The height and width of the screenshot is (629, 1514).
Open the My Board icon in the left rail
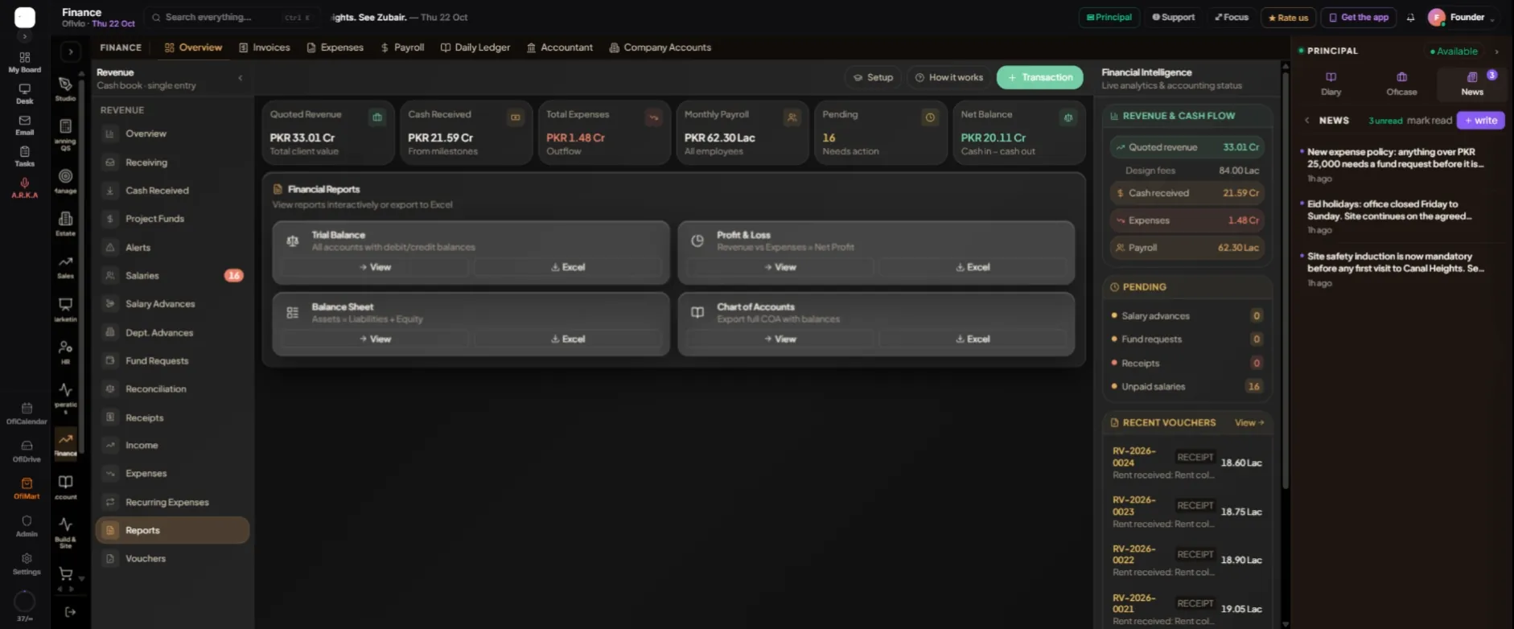[x=25, y=62]
